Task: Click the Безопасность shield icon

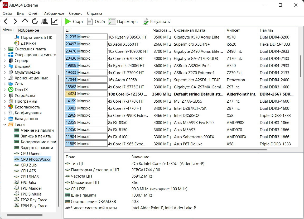Action: tap(11, 107)
